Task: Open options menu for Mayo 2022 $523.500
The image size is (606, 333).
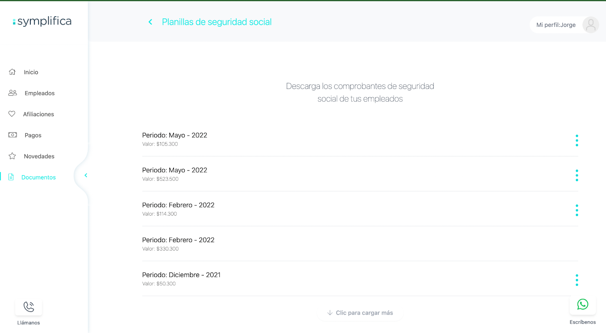Action: pos(577,175)
